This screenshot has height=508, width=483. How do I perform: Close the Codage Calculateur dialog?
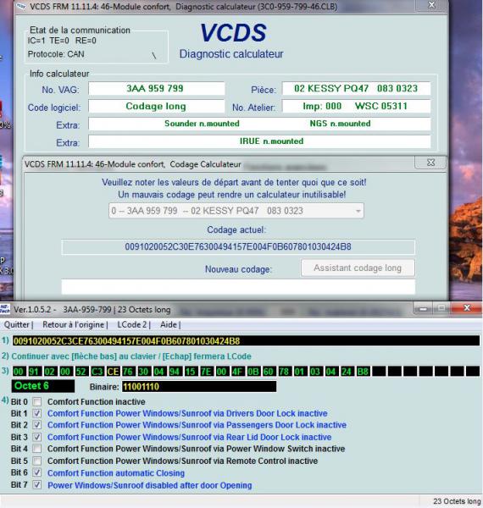pos(430,163)
